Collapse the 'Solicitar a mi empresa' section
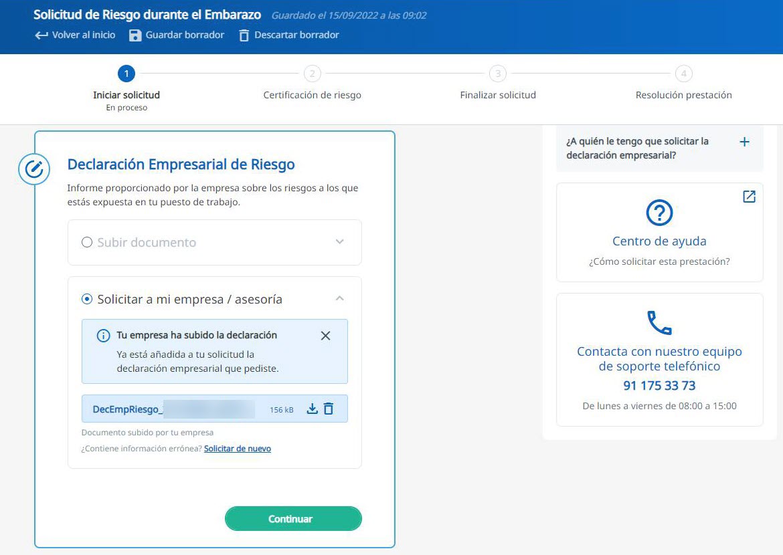The height and width of the screenshot is (555, 783). (339, 299)
